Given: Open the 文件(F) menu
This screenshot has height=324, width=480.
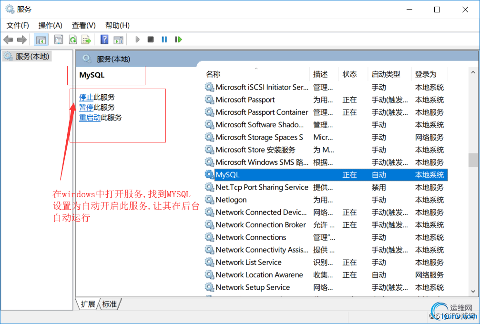Looking at the screenshot, I should coord(18,25).
